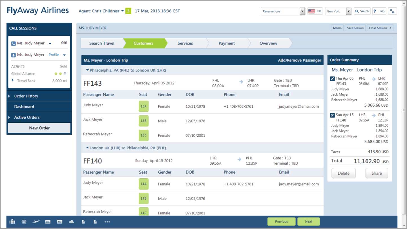Switch to the Services step tab
The width and height of the screenshot is (407, 229).
[x=185, y=43]
